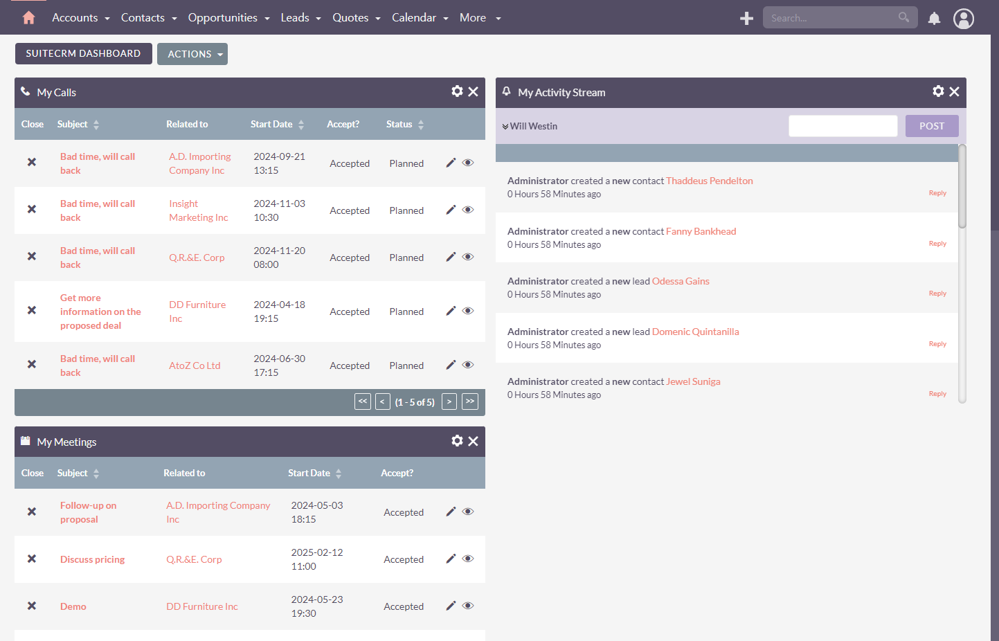Viewport: 999px width, 641px height.
Task: Close the AtoZ Co Ltd call row
Action: click(32, 364)
